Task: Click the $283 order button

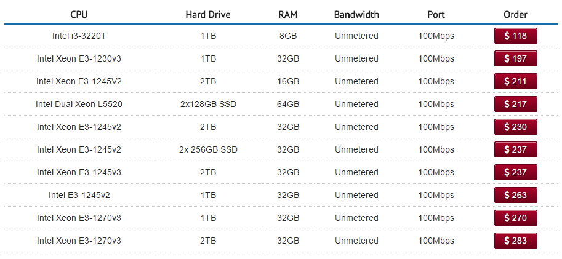Action: click(x=515, y=241)
